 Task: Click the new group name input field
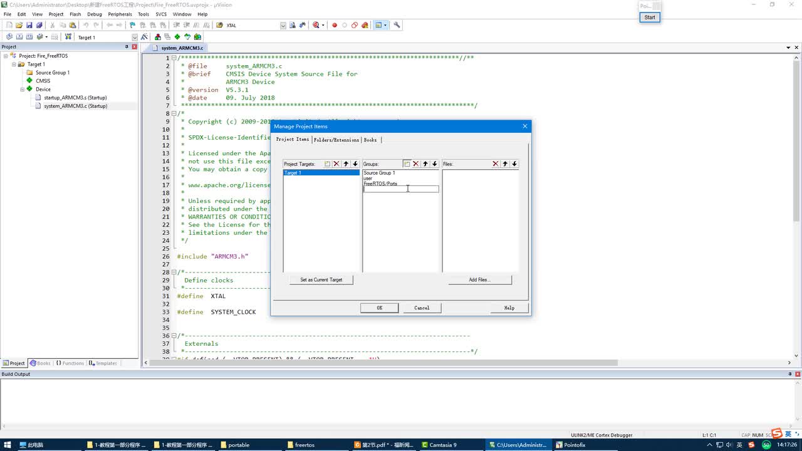click(401, 189)
